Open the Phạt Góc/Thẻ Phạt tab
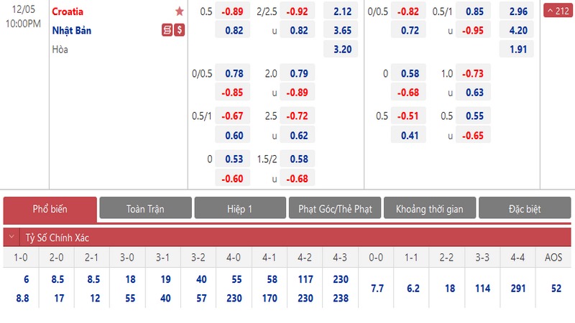This screenshot has width=575, height=323. 335,209
